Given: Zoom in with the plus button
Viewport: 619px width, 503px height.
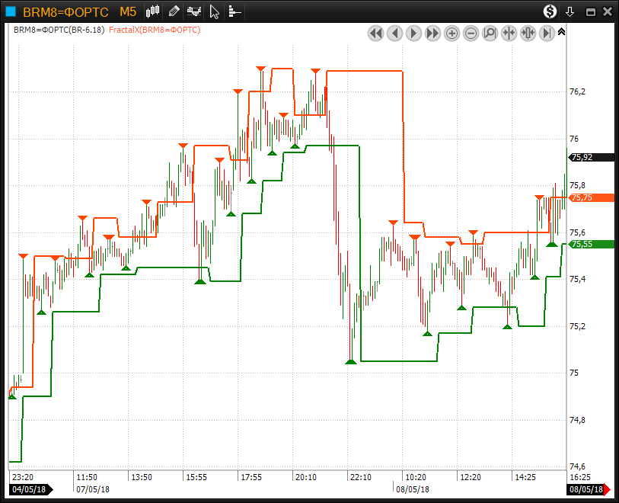Looking at the screenshot, I should tap(451, 33).
